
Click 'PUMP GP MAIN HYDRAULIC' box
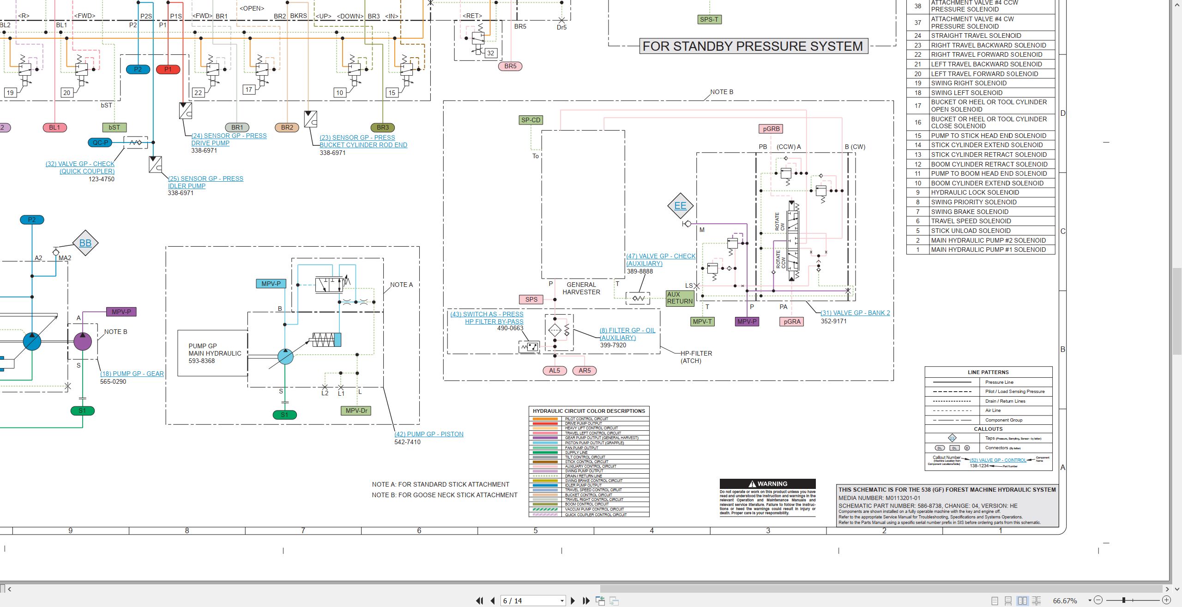(x=213, y=353)
